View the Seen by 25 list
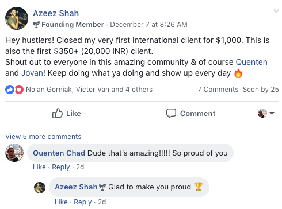The width and height of the screenshot is (282, 209). point(261,90)
